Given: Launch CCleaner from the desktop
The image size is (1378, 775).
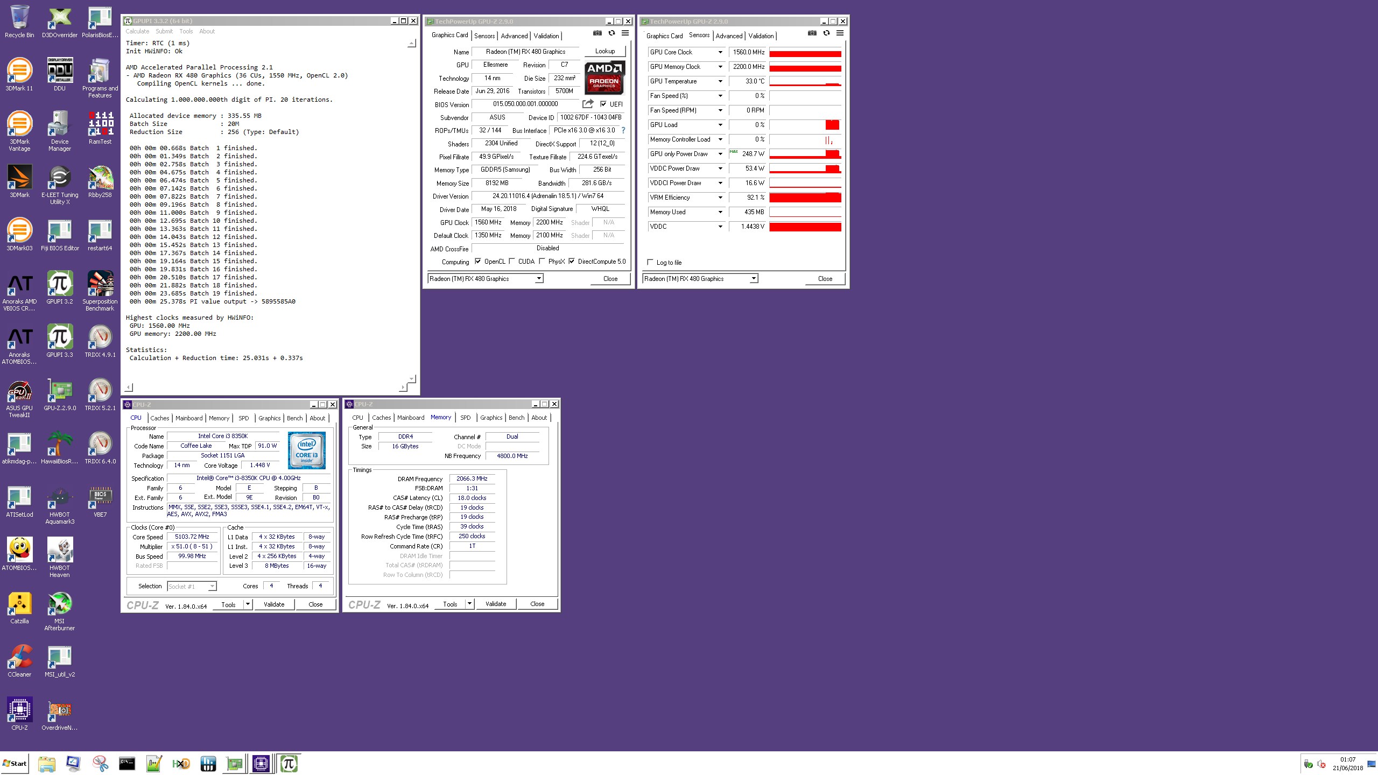Looking at the screenshot, I should click(x=19, y=660).
